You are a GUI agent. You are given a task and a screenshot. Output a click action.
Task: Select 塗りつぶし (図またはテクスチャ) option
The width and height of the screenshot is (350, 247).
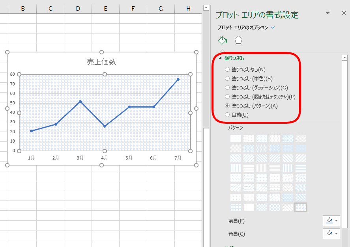(x=227, y=97)
